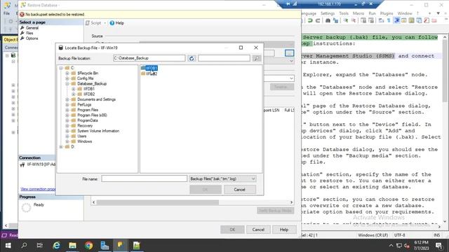
Task: Cancel the Locate Backup File dialog
Action: pos(240,190)
